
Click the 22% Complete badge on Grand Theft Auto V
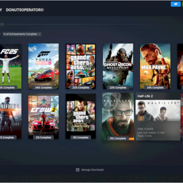pos(81,87)
